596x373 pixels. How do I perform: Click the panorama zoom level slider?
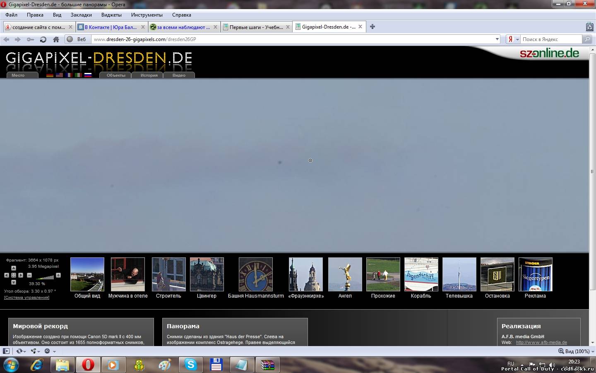46,276
